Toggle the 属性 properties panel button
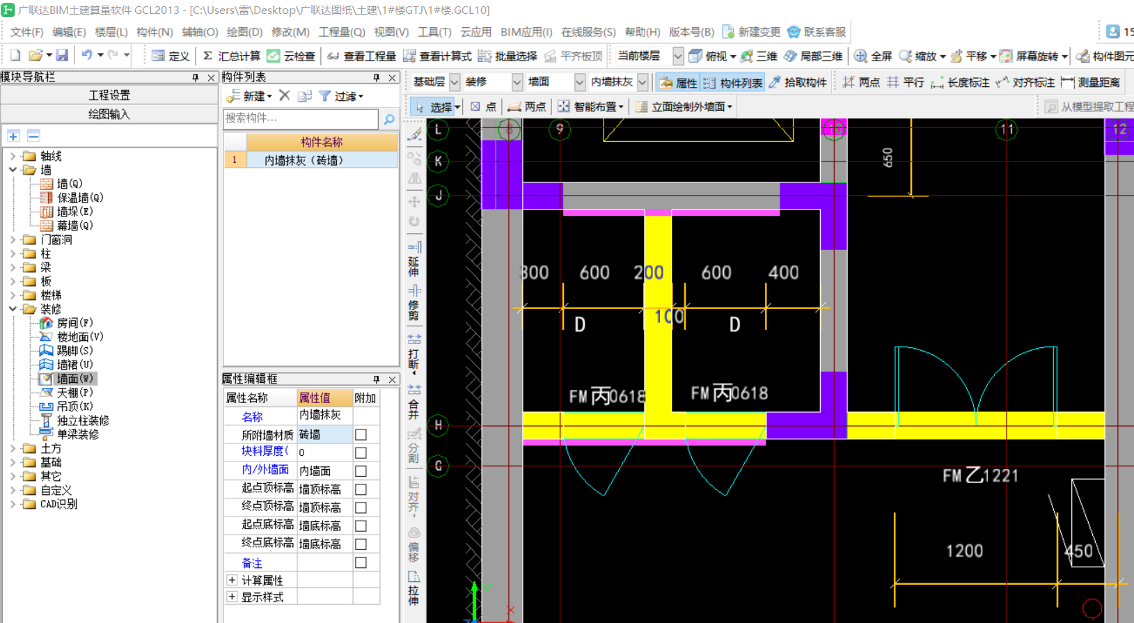The image size is (1134, 623). pyautogui.click(x=678, y=83)
